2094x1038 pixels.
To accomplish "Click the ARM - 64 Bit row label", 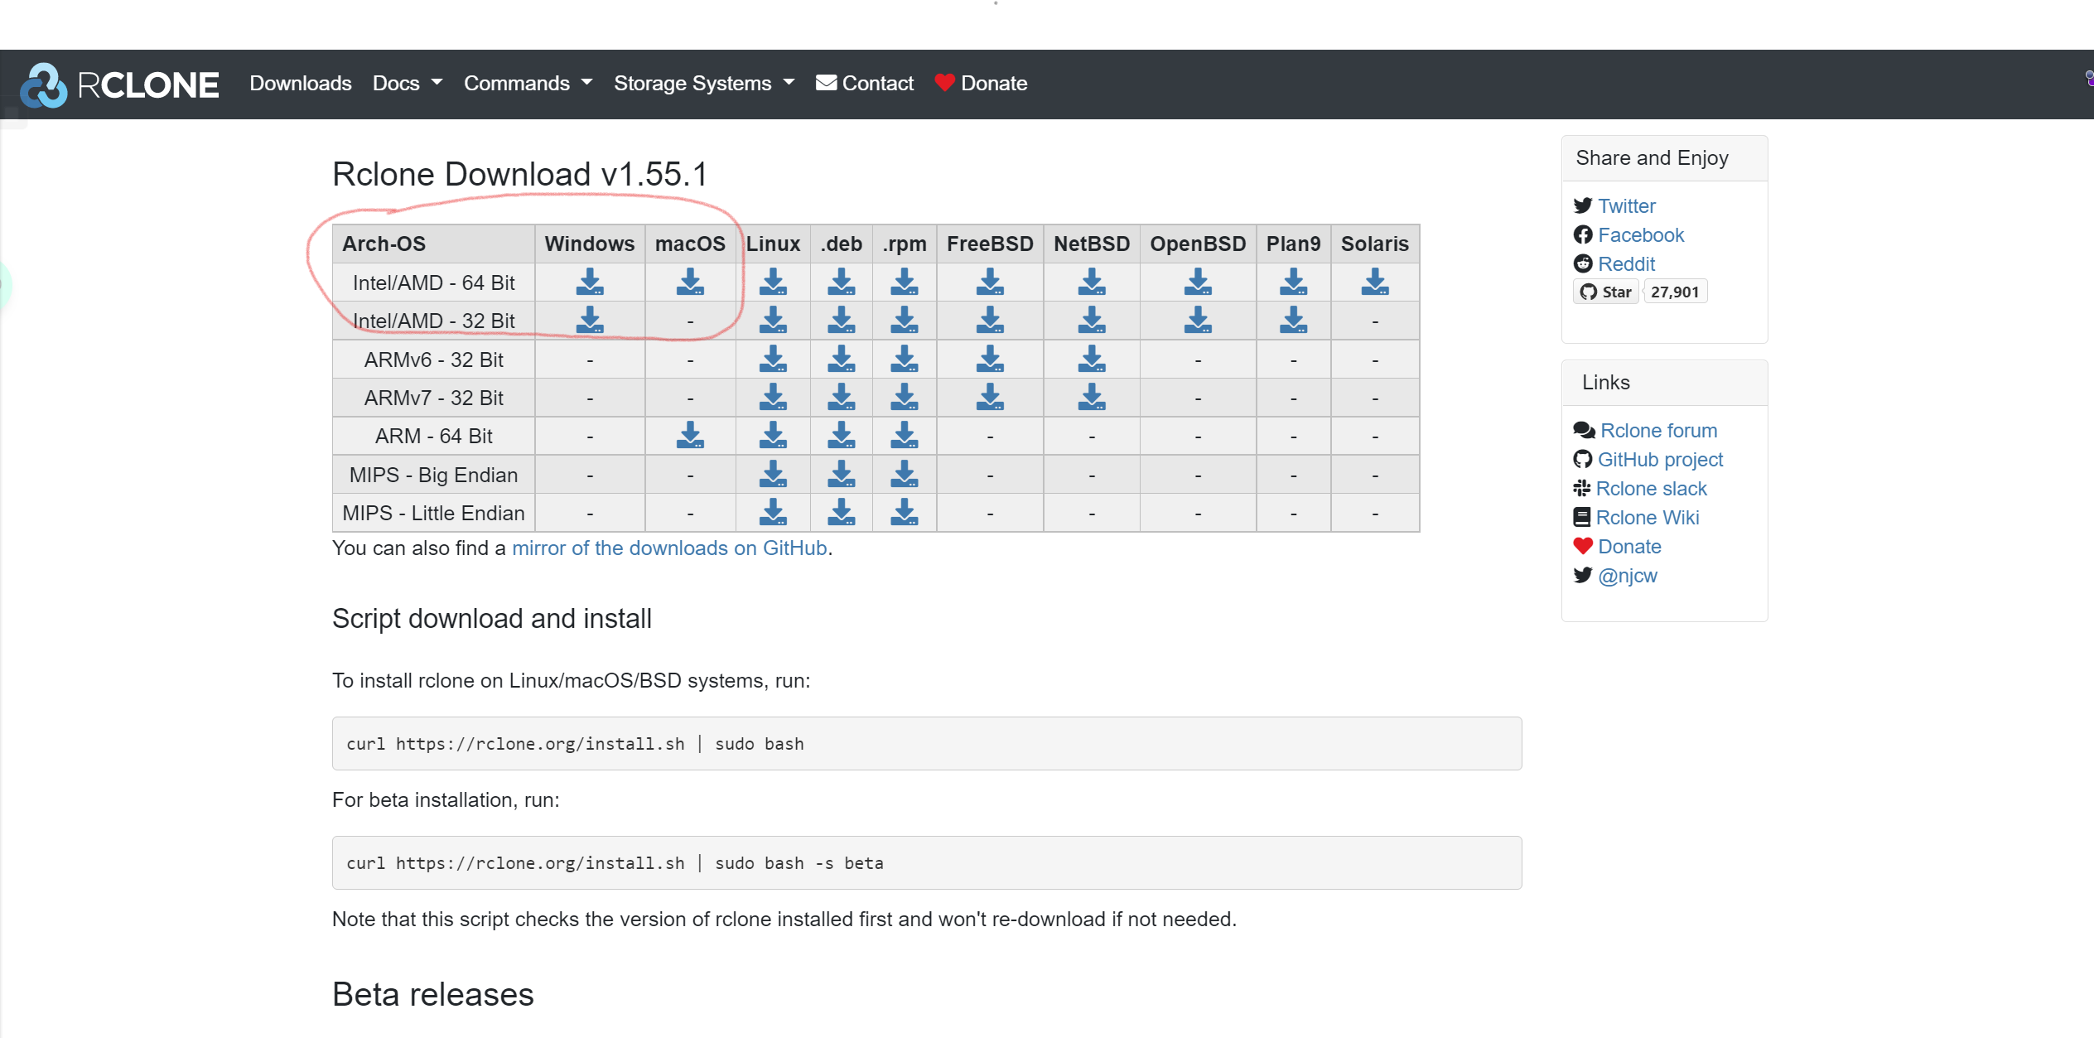I will (x=433, y=436).
